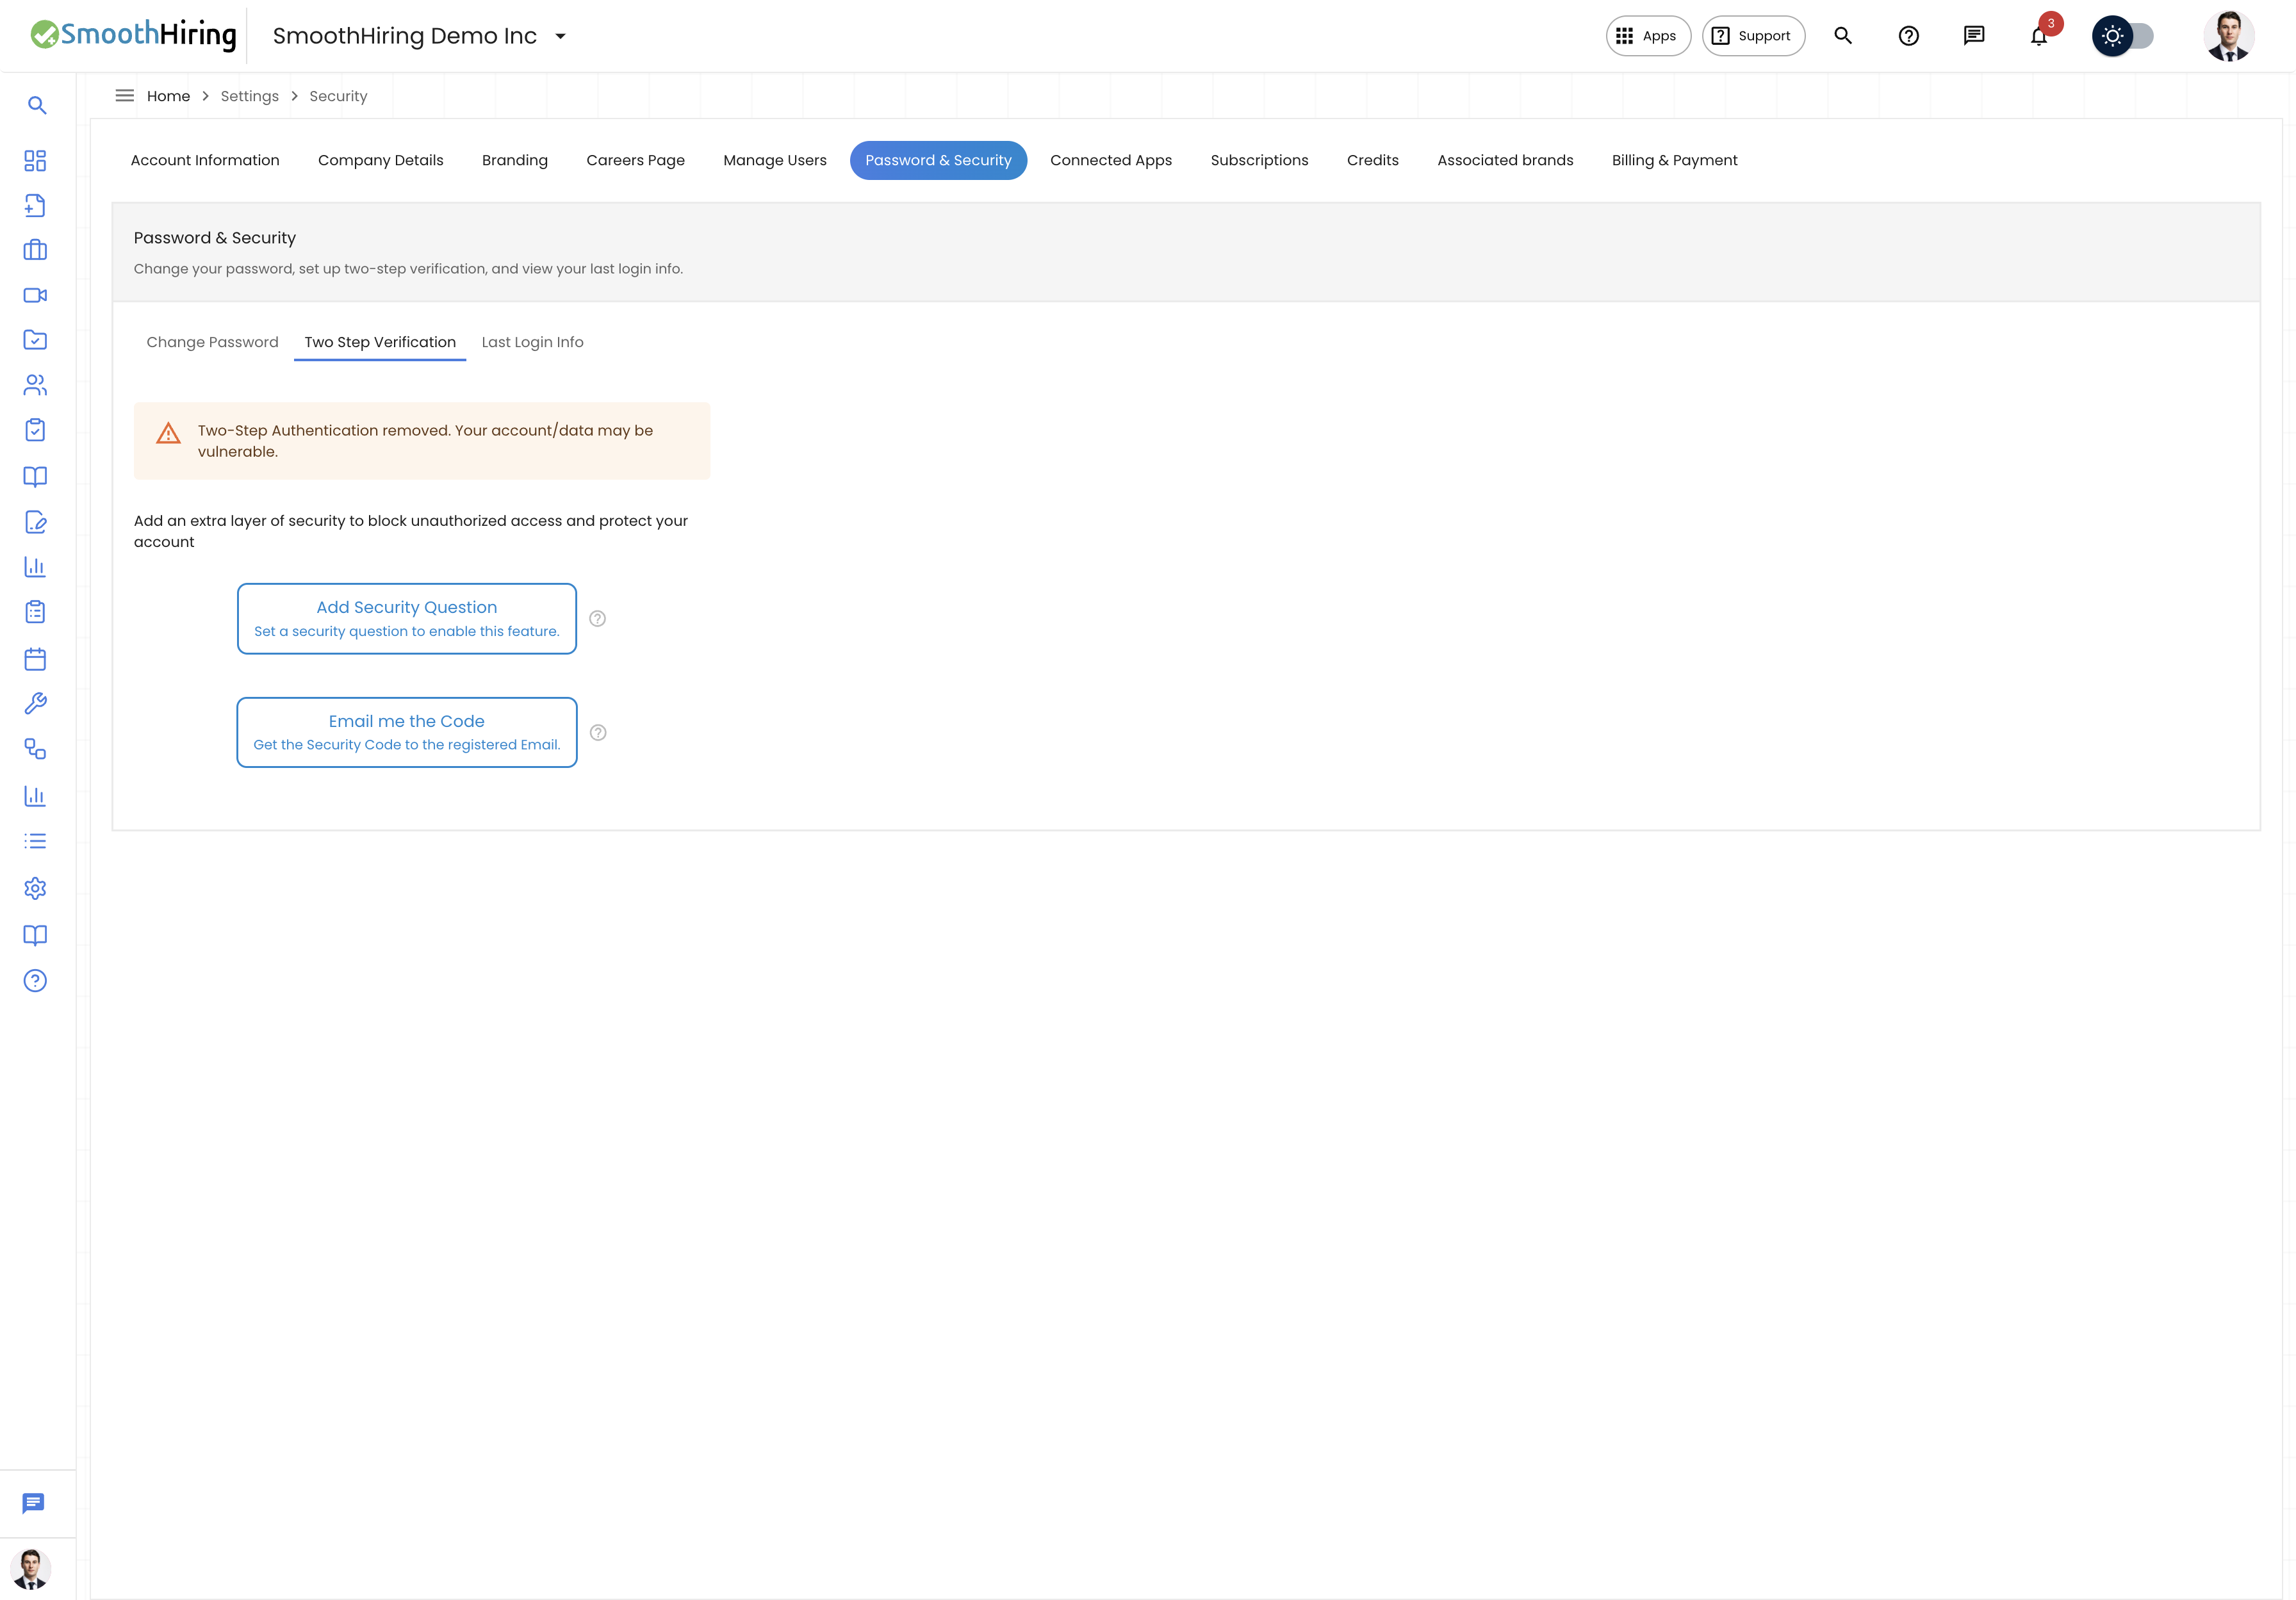Click the help icon beside Add Security Question
Viewport: 2296px width, 1600px height.
pyautogui.click(x=598, y=619)
